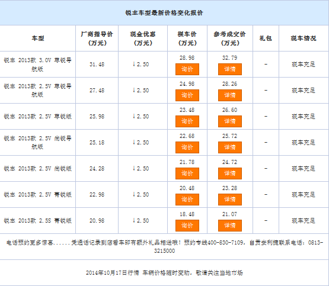Click 询价 button under 20.48
The image size is (329, 286).
point(187,200)
